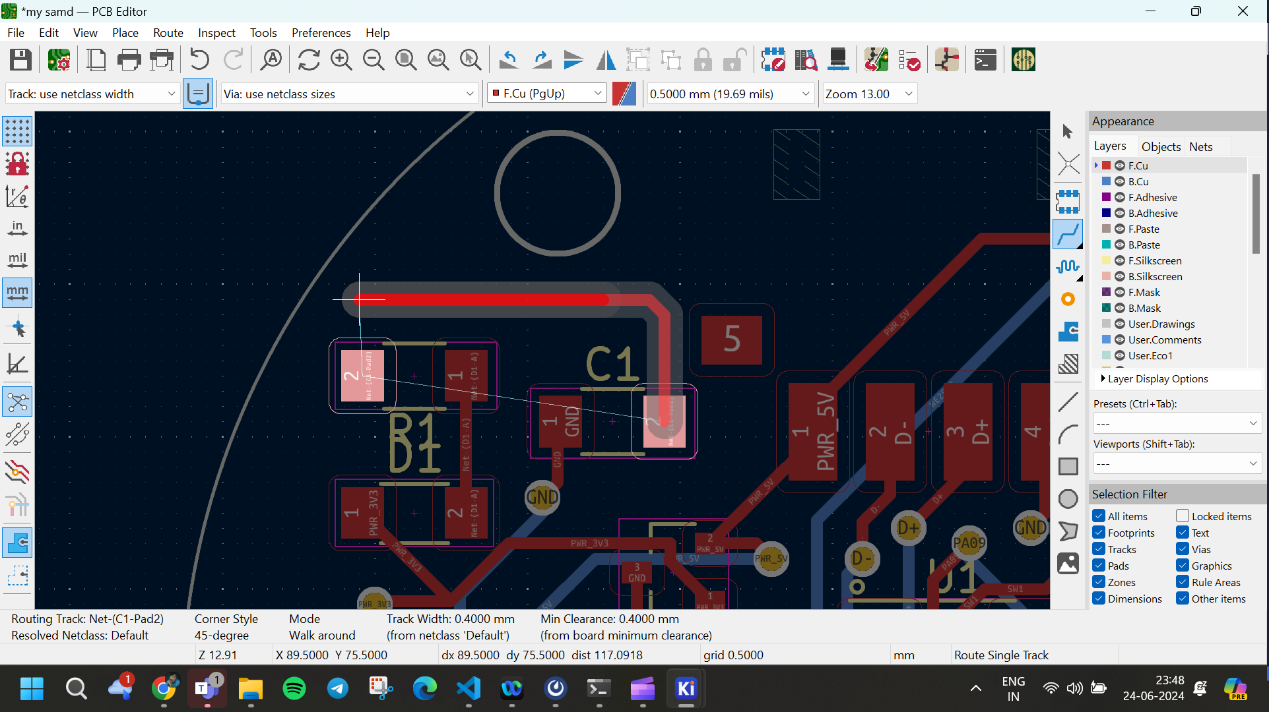Screen dimensions: 1269x712
Task: Zoom out of the board
Action: pyautogui.click(x=374, y=60)
